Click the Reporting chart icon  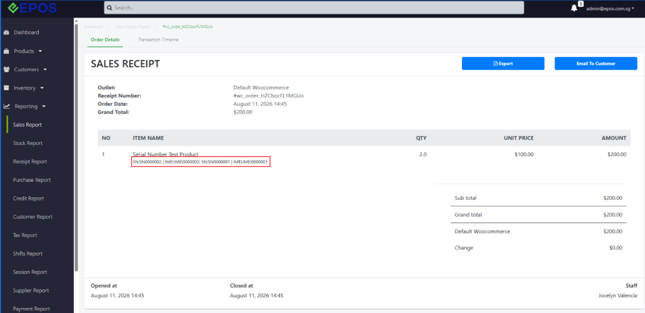coord(7,106)
